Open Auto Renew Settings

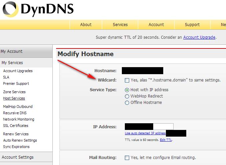20,140
